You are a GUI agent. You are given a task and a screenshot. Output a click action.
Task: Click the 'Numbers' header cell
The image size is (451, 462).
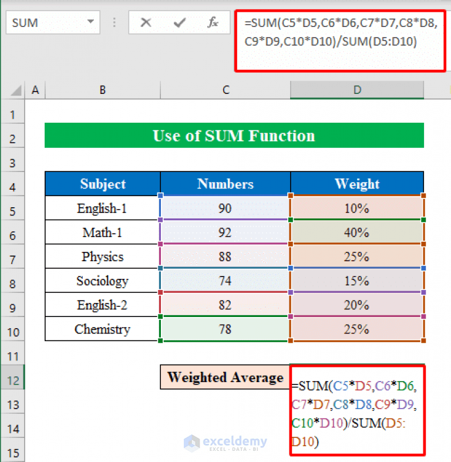tap(225, 184)
